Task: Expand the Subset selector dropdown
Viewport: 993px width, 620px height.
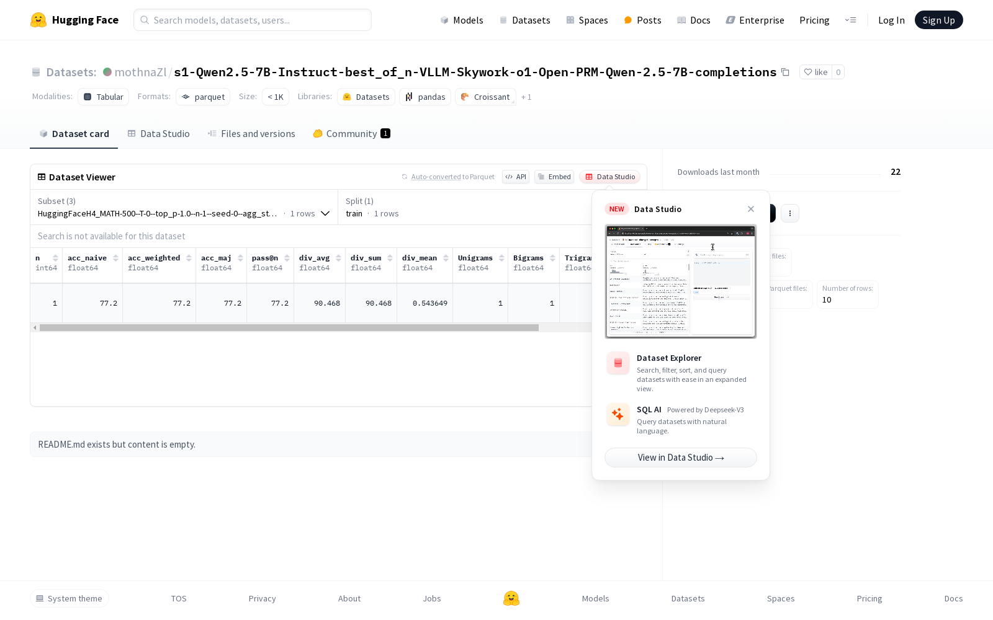Action: [184, 207]
